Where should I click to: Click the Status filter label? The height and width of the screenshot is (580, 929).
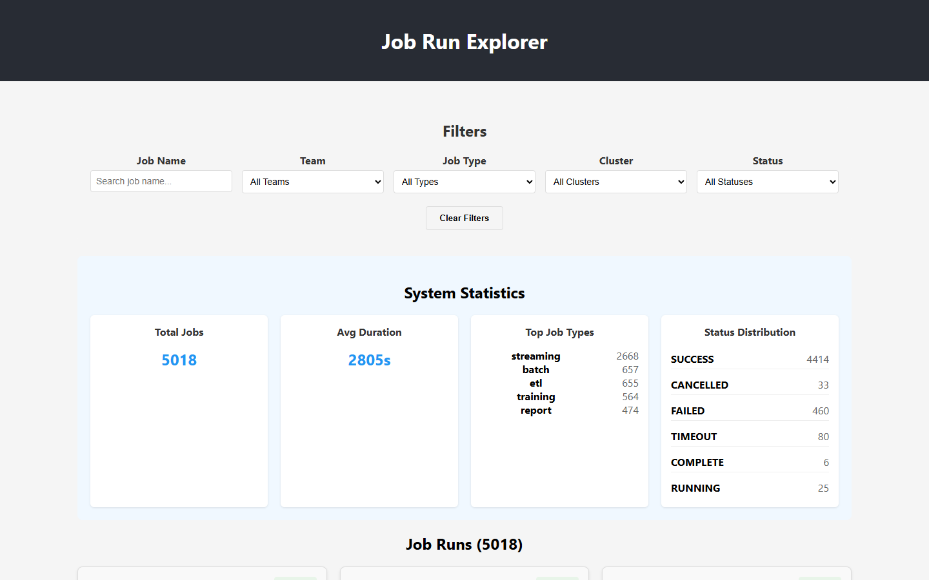[x=768, y=161]
